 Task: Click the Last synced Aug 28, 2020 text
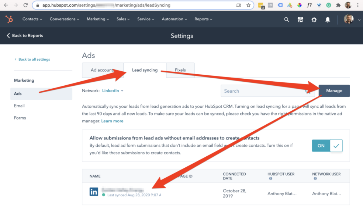tap(134, 195)
